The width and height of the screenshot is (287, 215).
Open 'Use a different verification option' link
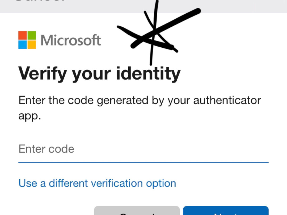[x=97, y=183]
